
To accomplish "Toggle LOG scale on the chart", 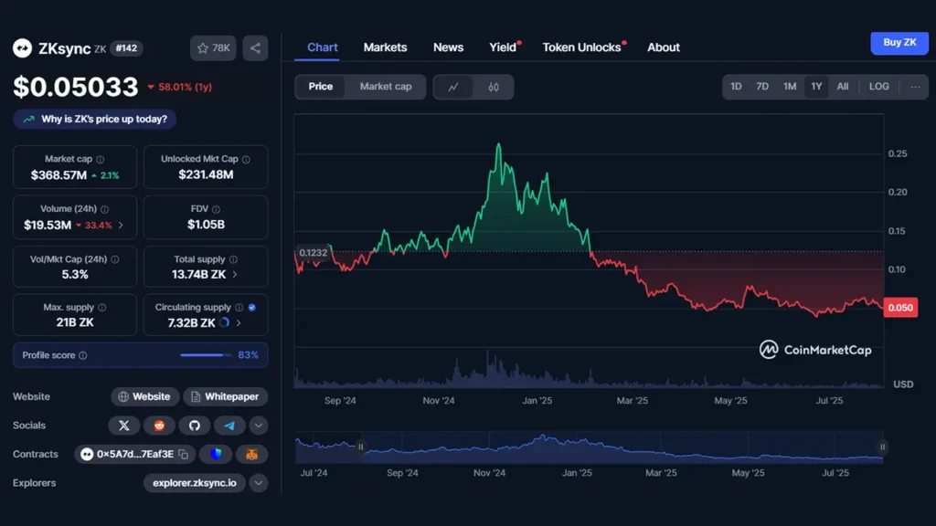I will click(x=878, y=87).
